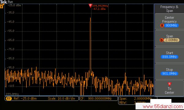
Task: Click the 900MHz center frequency value field
Action: [x=171, y=25]
